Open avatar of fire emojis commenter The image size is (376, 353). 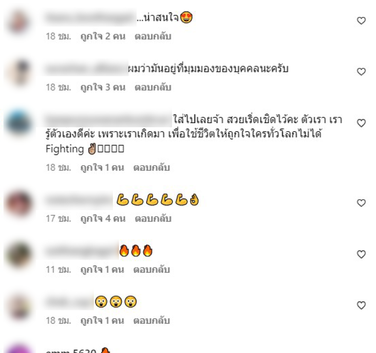(x=19, y=255)
